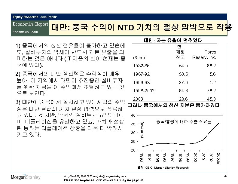Click the value 78.2 in the table
The image size is (238, 184).
click(x=211, y=91)
